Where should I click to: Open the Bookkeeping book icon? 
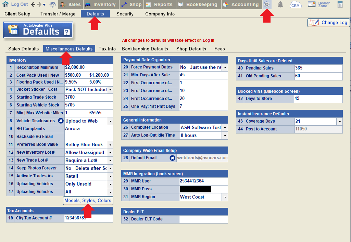coord(181,4)
